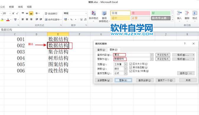This screenshot has width=199, height=115.
Task: Toggle the 区分大小写 match case checkbox
Action: click(131, 64)
